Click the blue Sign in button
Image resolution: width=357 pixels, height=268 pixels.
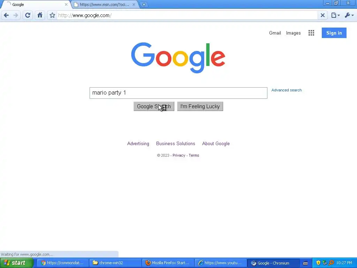[x=334, y=33]
